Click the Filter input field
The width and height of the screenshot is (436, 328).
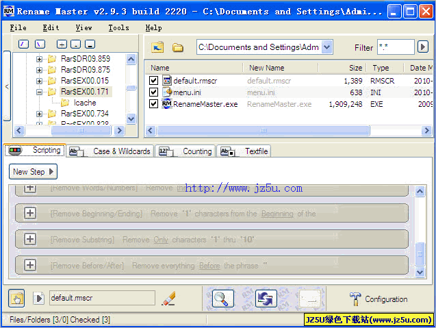point(396,47)
